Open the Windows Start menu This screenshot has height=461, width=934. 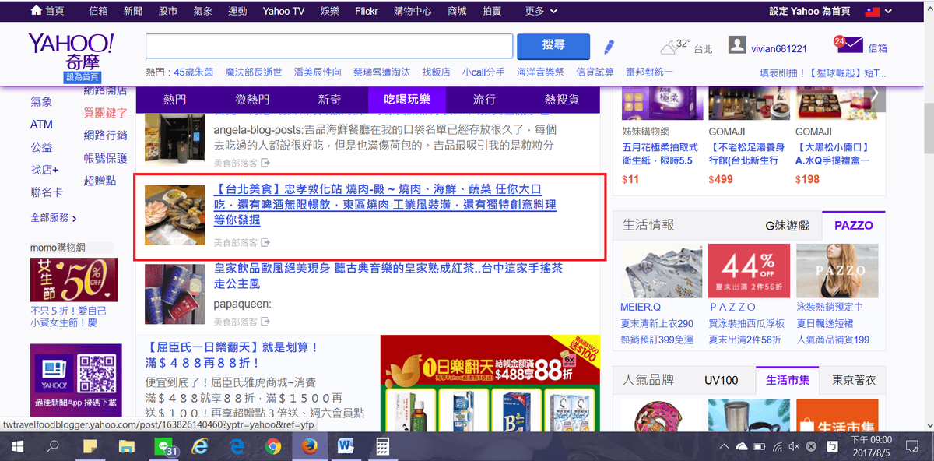[x=17, y=447]
